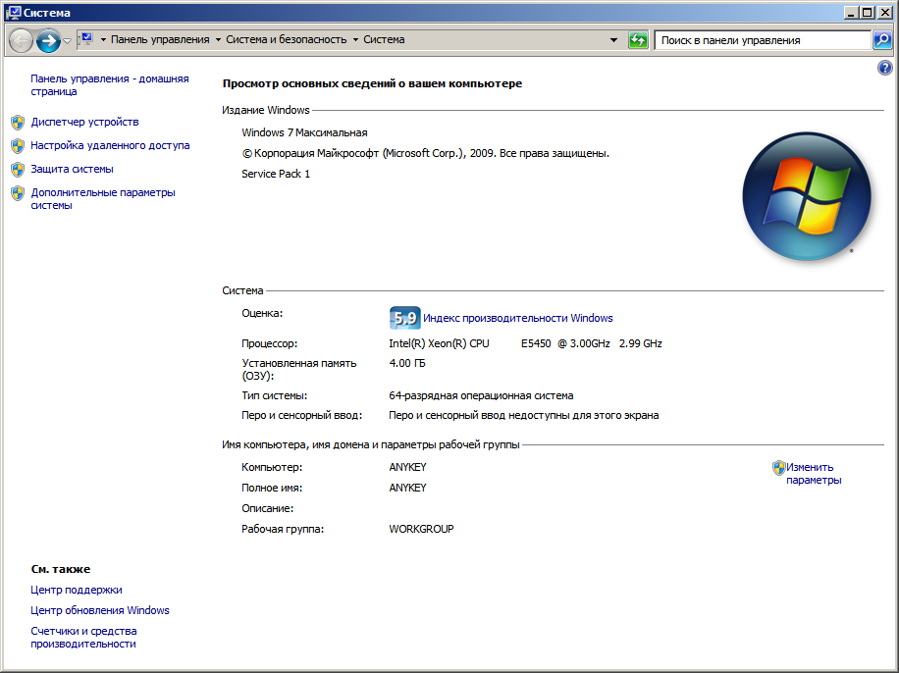Open Диспетчер устройств link
Image resolution: width=899 pixels, height=673 pixels.
[84, 122]
